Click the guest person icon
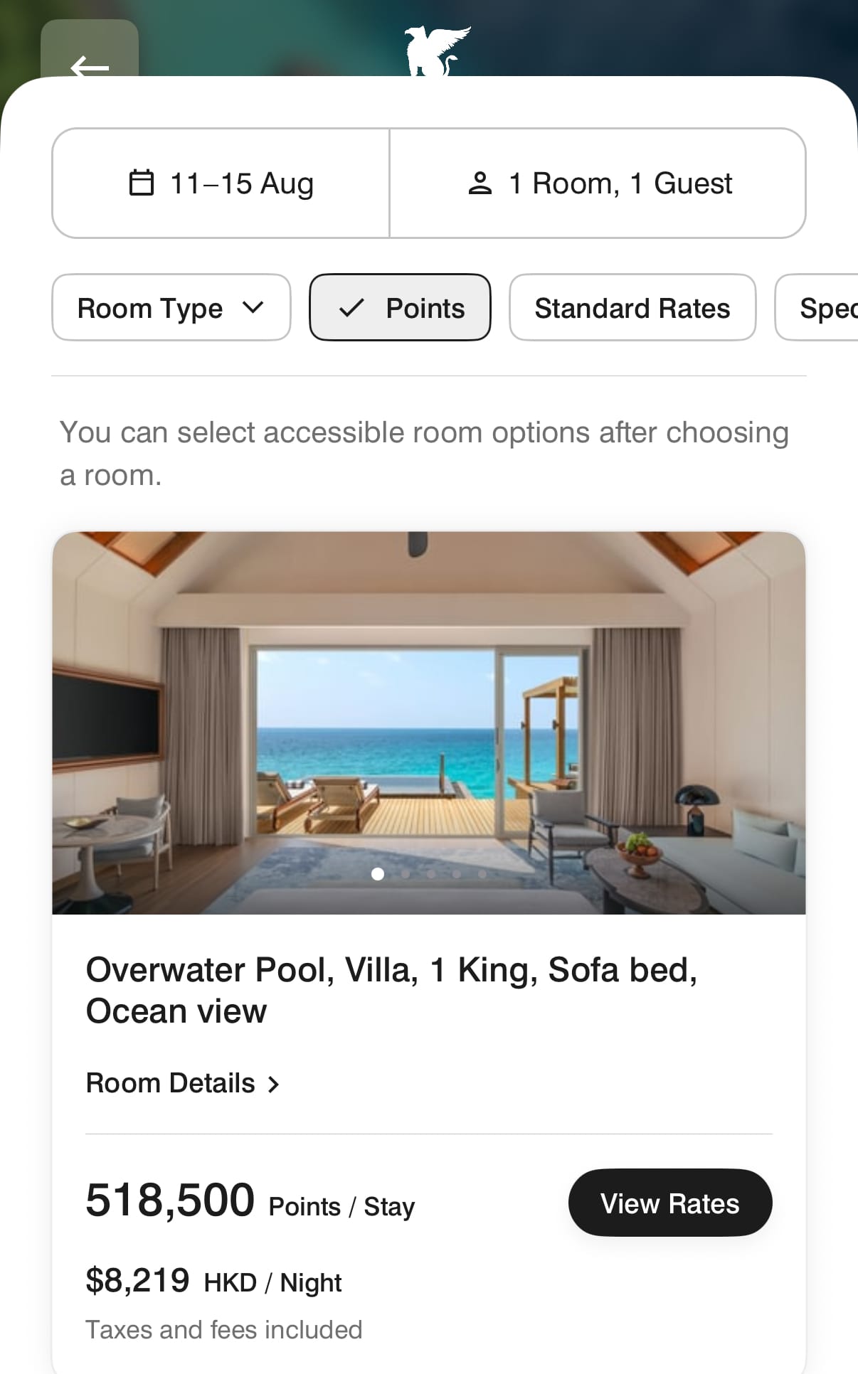Image resolution: width=858 pixels, height=1374 pixels. [480, 183]
